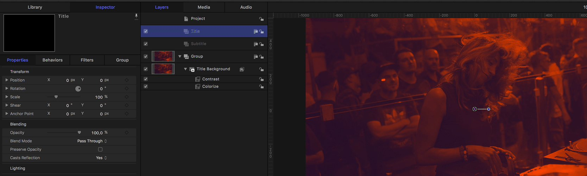Click the Group layer stack icon
Screen dimensions: 587x176
(186, 56)
